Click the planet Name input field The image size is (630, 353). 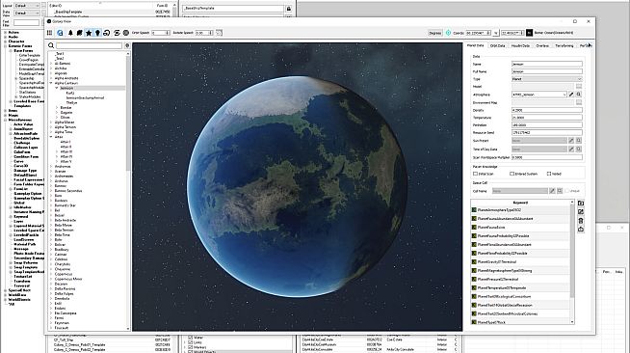pyautogui.click(x=546, y=64)
